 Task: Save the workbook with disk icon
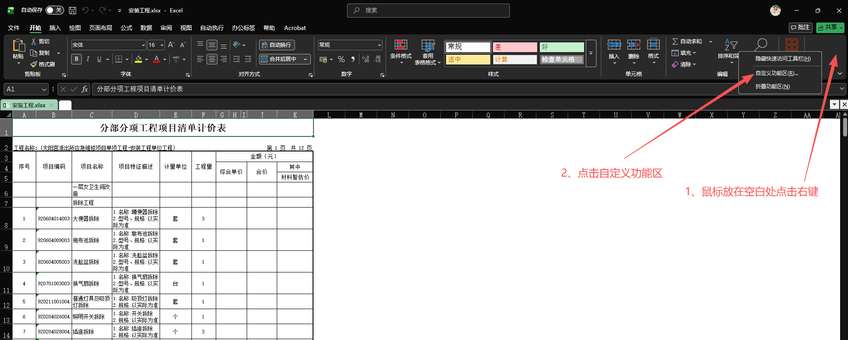point(73,10)
